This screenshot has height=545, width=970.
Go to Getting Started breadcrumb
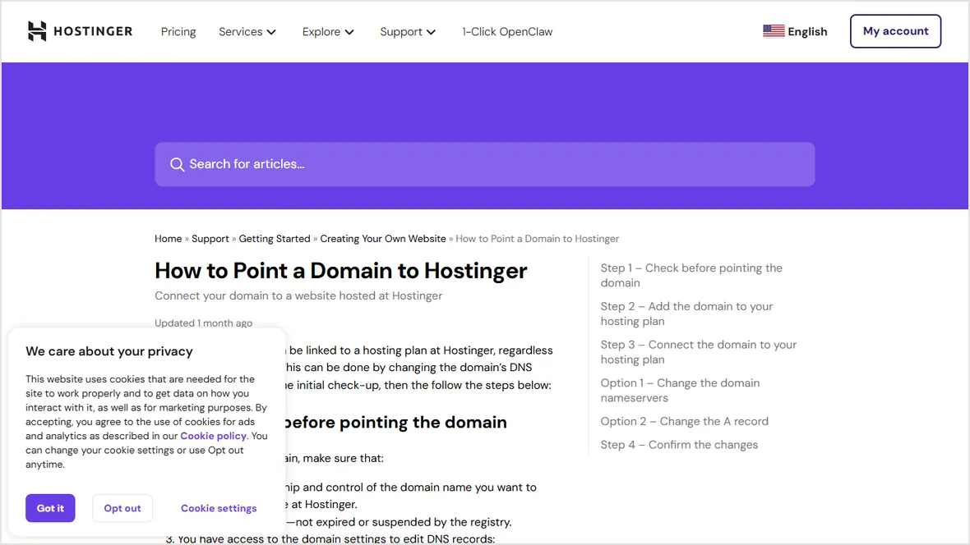pyautogui.click(x=275, y=239)
